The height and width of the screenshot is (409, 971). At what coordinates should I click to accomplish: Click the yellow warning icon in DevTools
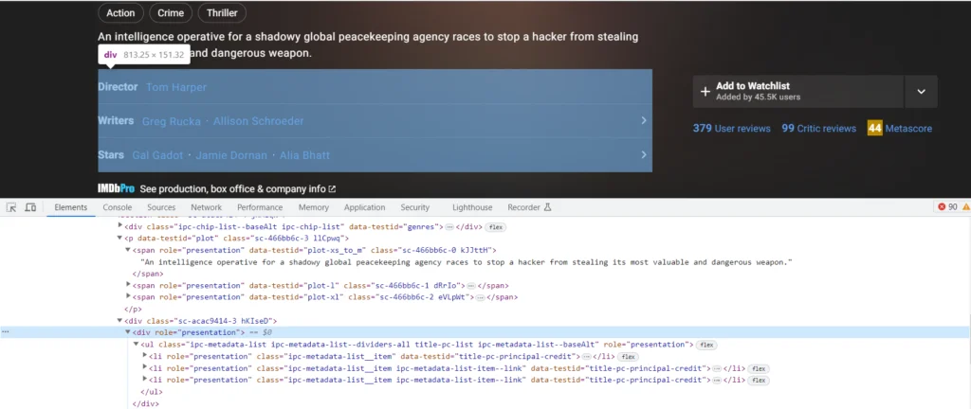coord(965,207)
